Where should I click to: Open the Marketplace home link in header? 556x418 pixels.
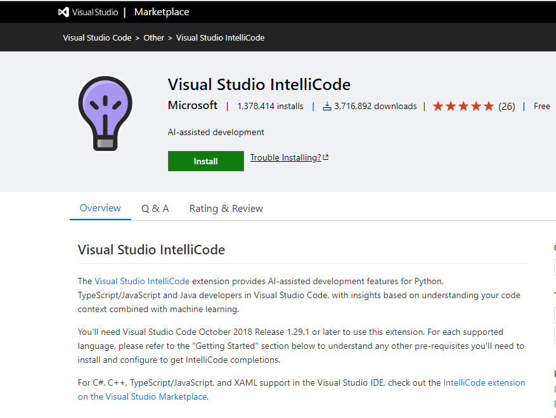(161, 12)
